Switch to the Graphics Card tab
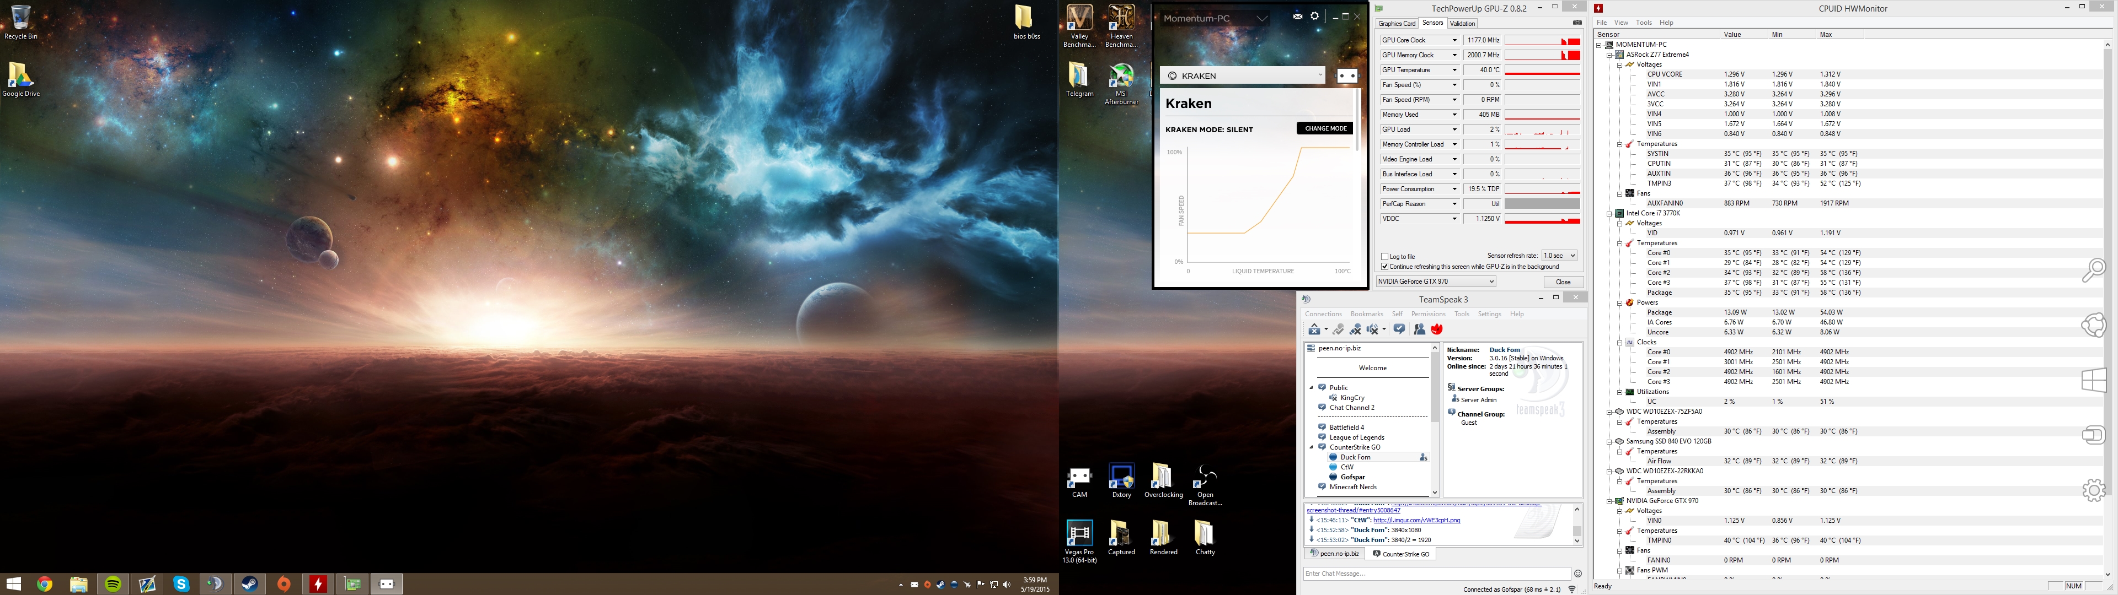 [1397, 24]
